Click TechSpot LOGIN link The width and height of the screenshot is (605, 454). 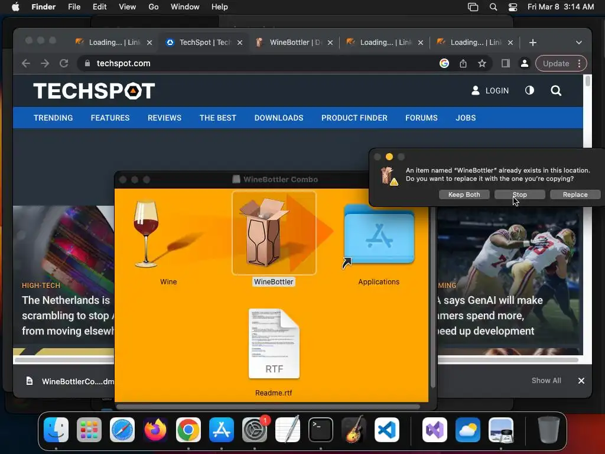click(490, 90)
